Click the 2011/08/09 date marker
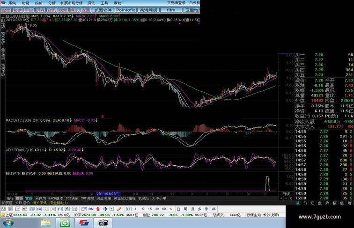Image resolution: width=354 pixels, height=228 pixels. point(108,194)
